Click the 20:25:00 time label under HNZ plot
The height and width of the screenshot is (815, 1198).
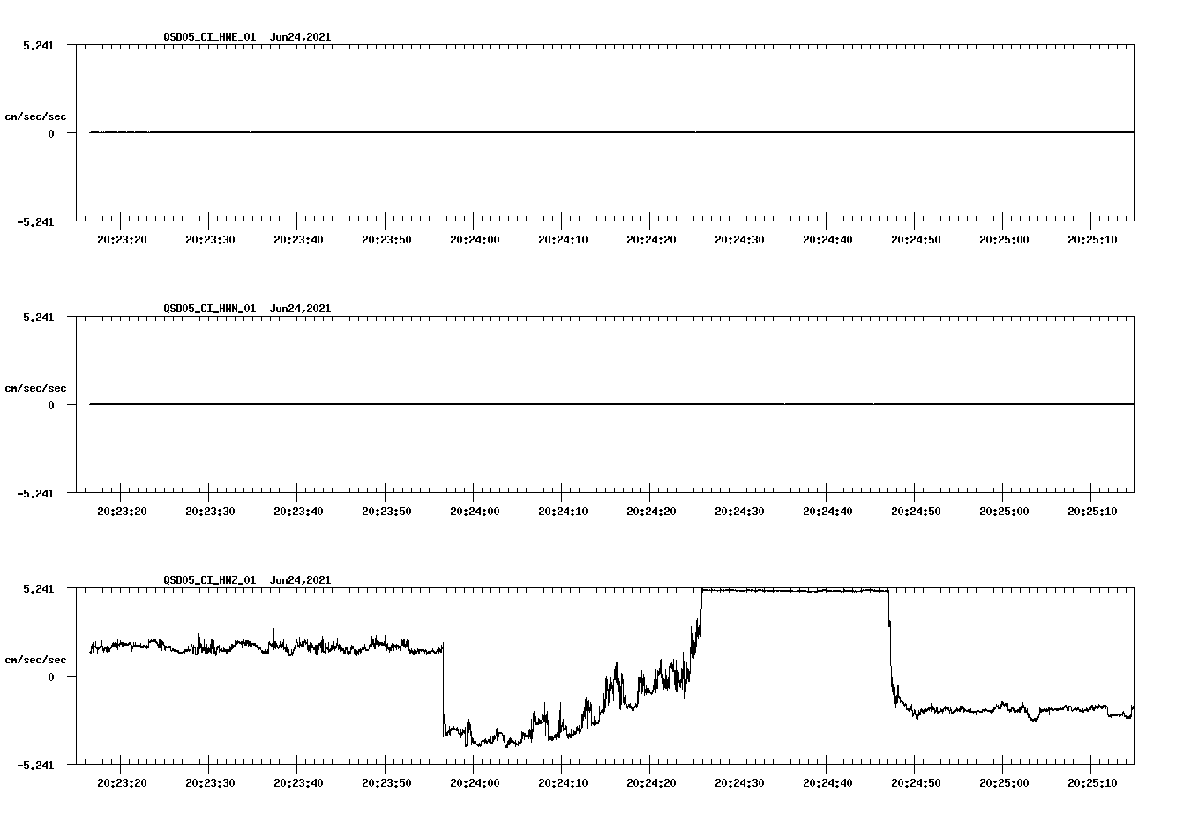click(x=1004, y=783)
